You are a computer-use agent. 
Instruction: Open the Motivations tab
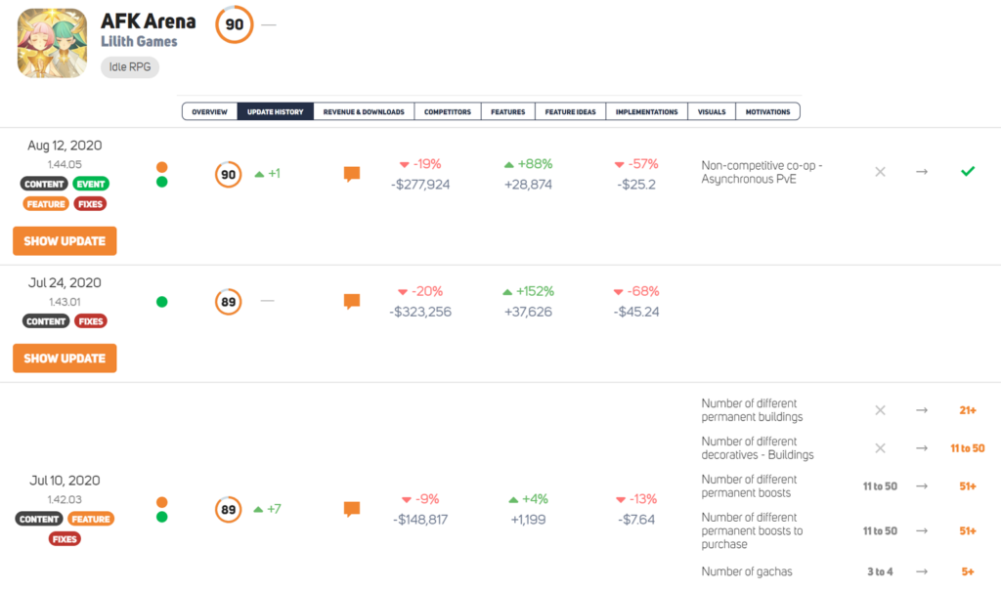[767, 112]
